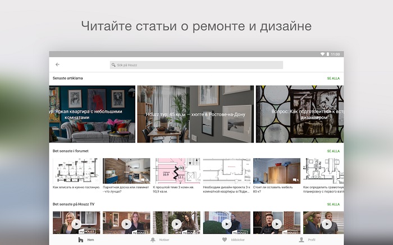Go back with the arrow icon
The width and height of the screenshot is (393, 245).
[57, 64]
